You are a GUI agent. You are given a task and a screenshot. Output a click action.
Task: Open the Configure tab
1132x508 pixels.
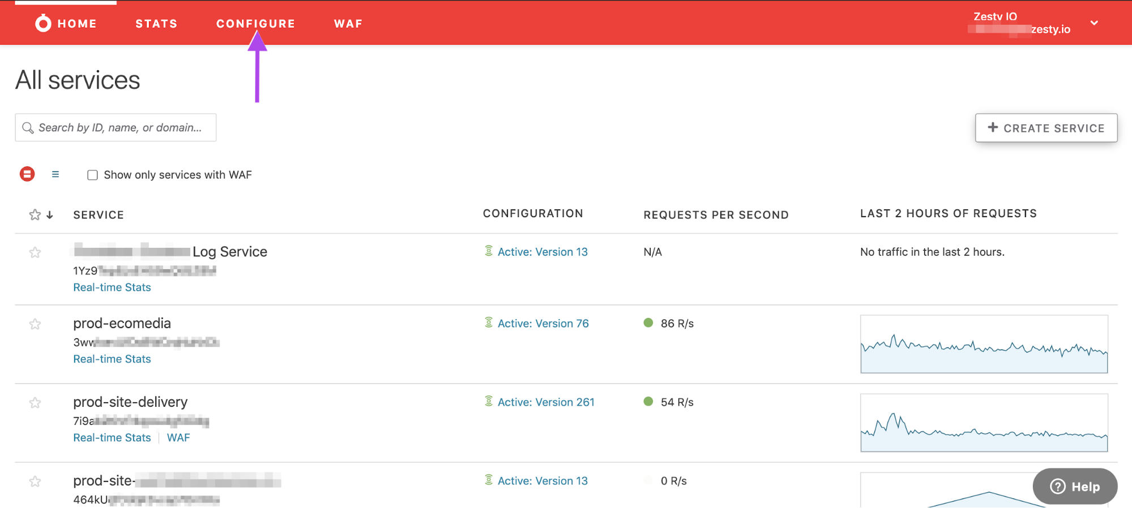coord(255,24)
